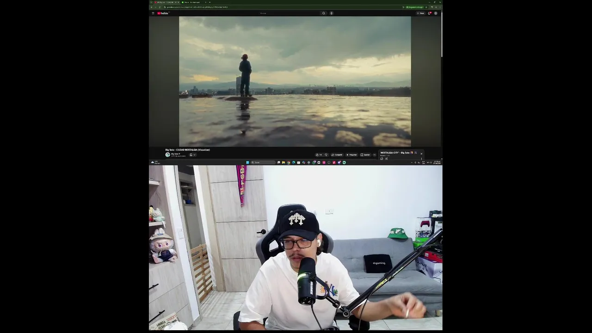Dislike the video with thumbs down
The width and height of the screenshot is (592, 333).
point(326,154)
